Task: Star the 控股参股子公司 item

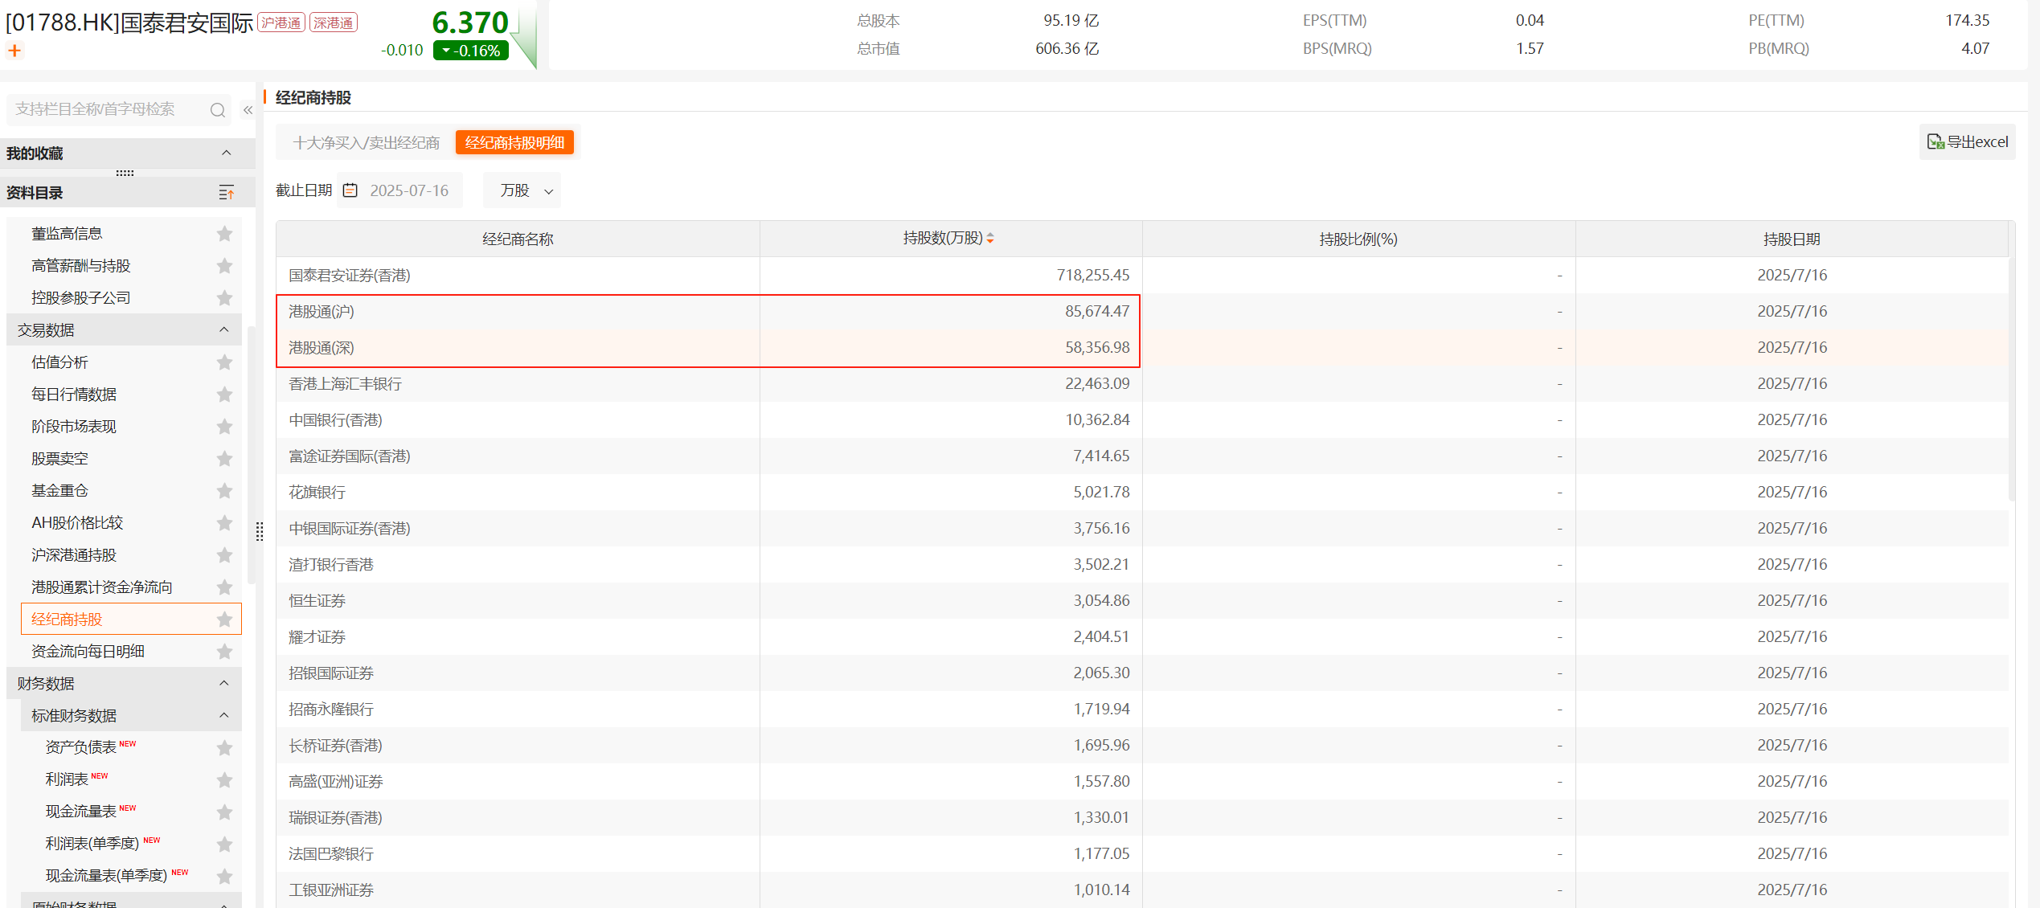Action: point(224,298)
